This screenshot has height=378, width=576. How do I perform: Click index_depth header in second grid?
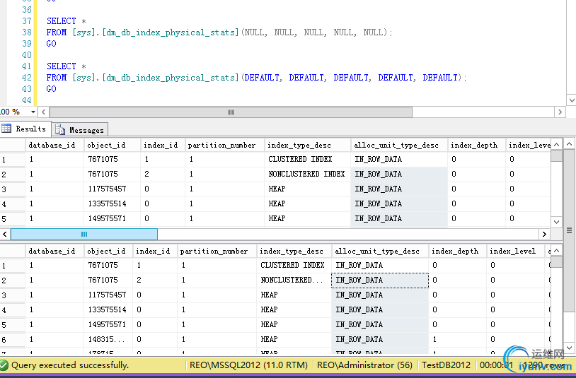pos(457,251)
